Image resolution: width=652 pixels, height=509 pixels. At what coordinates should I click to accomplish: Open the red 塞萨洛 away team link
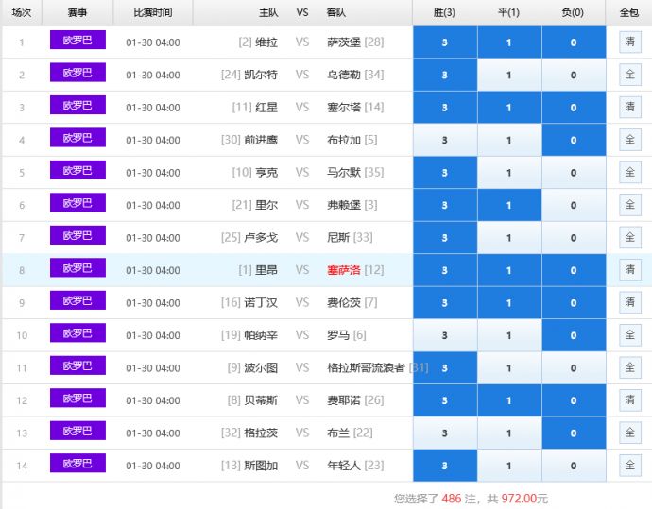tap(344, 270)
